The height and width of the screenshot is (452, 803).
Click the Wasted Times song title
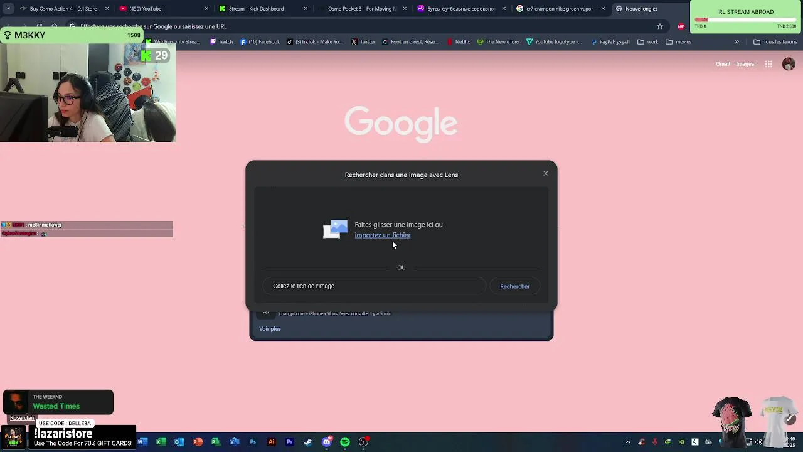56,406
